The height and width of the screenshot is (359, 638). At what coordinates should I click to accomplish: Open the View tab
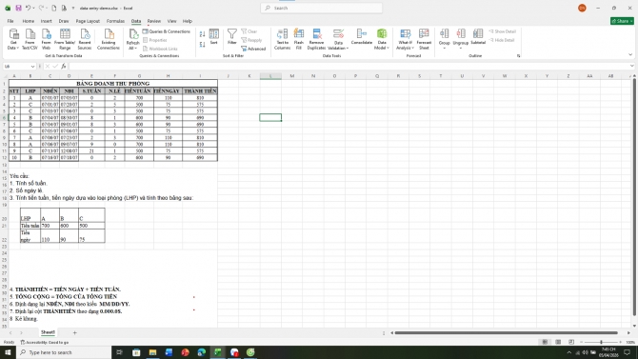[x=171, y=21]
